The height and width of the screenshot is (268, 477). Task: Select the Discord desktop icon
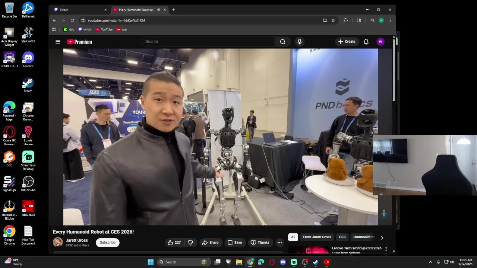pyautogui.click(x=28, y=60)
